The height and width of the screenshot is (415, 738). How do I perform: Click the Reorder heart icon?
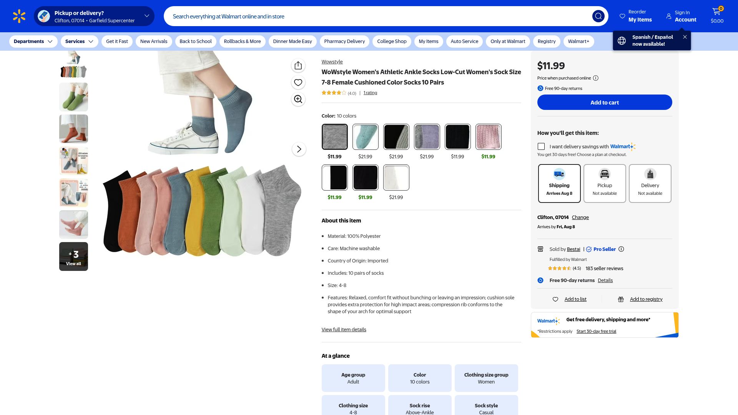[622, 16]
